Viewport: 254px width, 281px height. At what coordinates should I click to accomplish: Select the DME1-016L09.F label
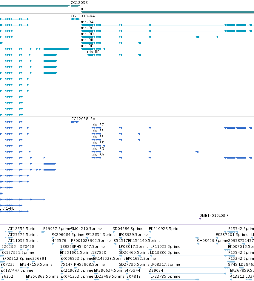coord(214,216)
